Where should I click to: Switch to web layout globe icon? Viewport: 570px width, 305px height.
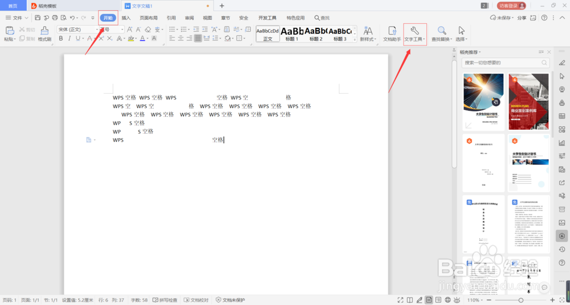pyautogui.click(x=448, y=300)
